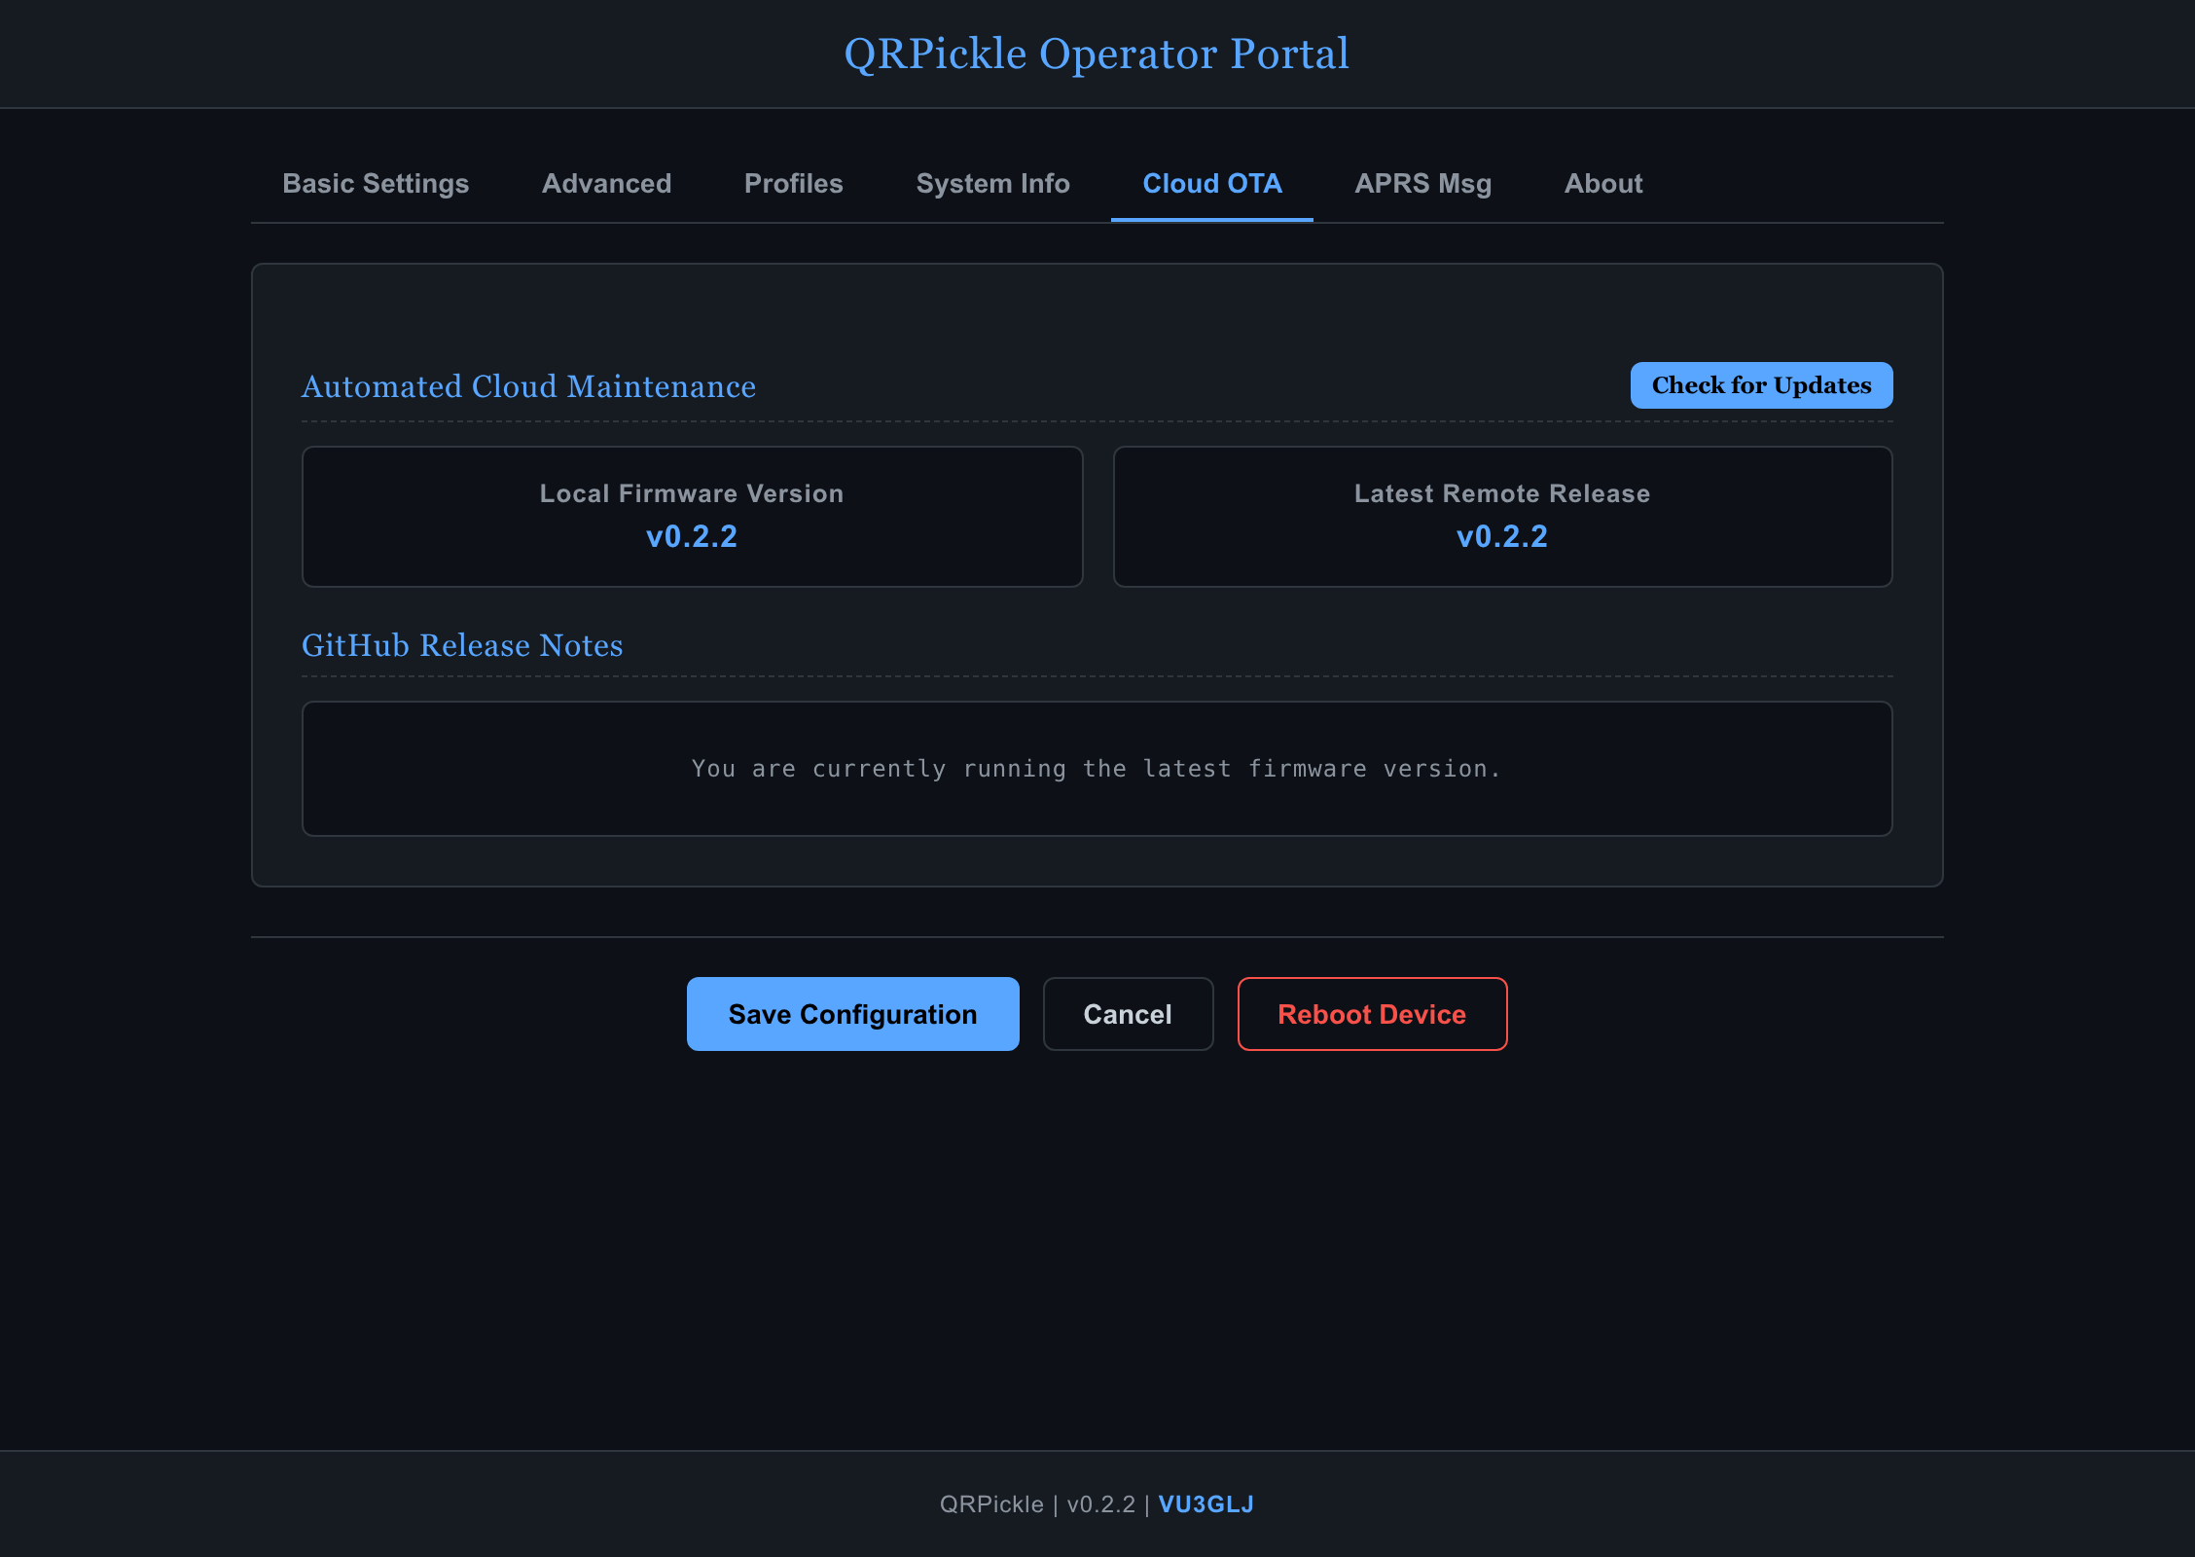Click the Cancel button
The width and height of the screenshot is (2195, 1557).
[1128, 1014]
